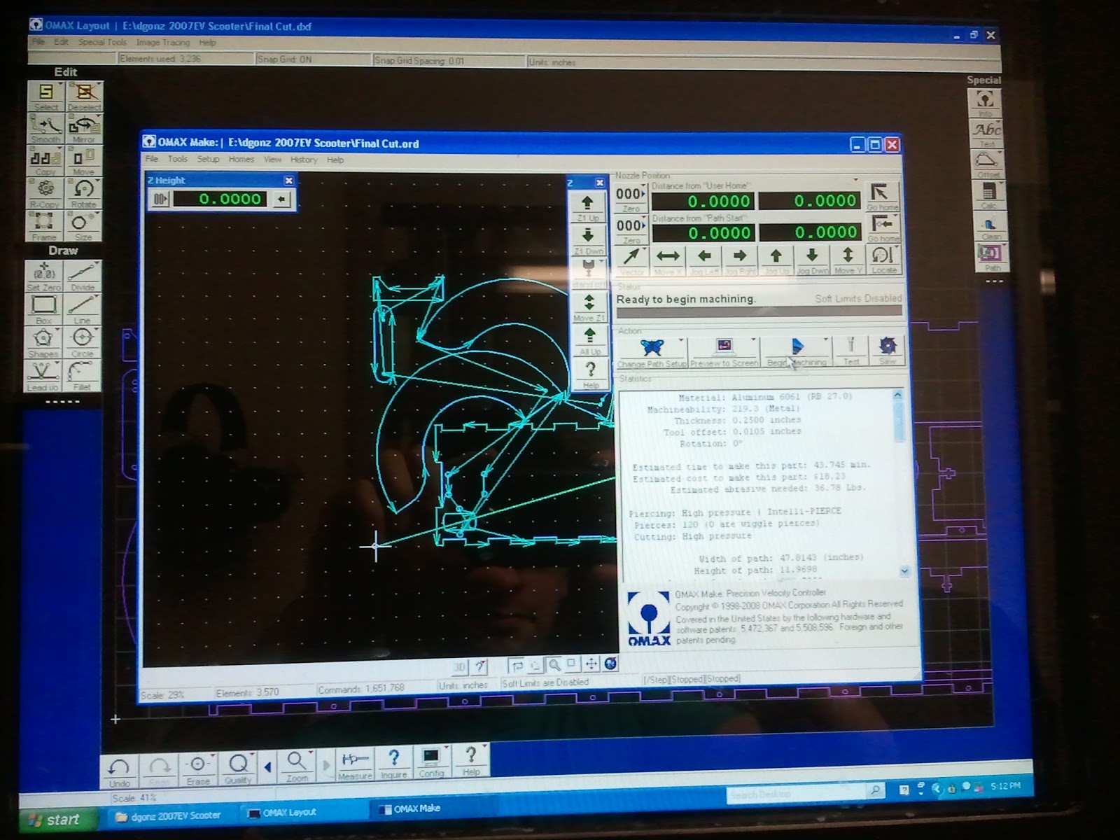Click the Set Zero draw tool
The height and width of the screenshot is (840, 1120).
43,276
